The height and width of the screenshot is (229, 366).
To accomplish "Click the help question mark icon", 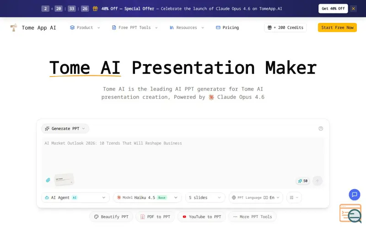I will click(x=321, y=129).
